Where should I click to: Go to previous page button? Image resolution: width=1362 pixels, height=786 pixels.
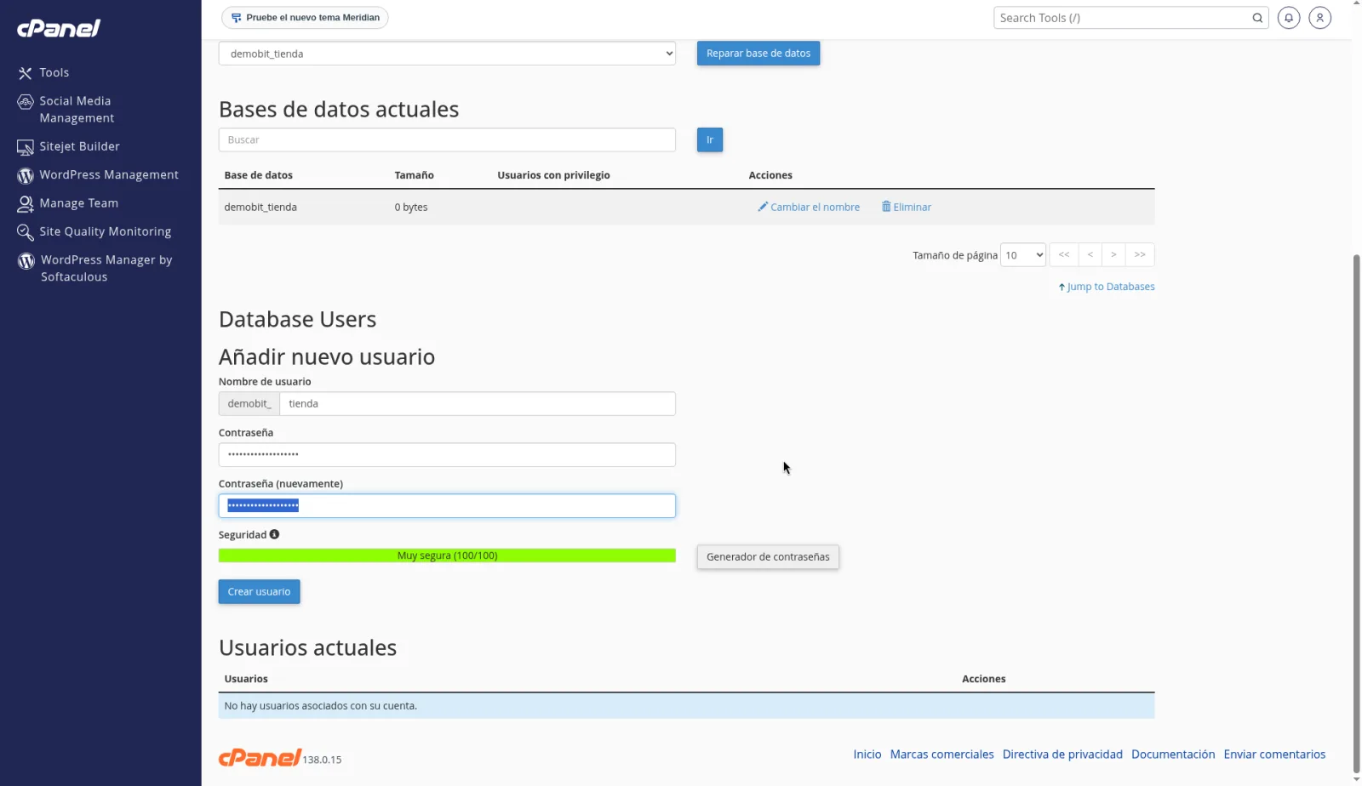coord(1090,255)
